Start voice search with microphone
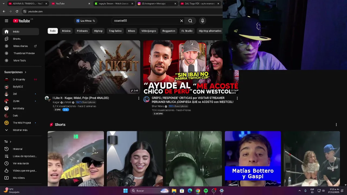The width and height of the screenshot is (347, 195). [x=203, y=21]
